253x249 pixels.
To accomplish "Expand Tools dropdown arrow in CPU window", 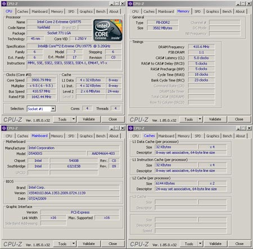I will click(74, 119).
